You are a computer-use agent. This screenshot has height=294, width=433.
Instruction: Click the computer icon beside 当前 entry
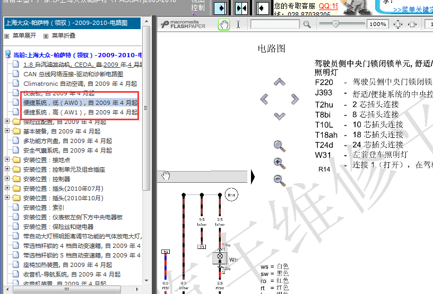pos(8,54)
